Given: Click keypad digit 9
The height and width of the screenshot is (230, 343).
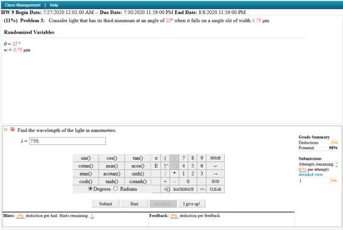Looking at the screenshot, I should [202, 158].
